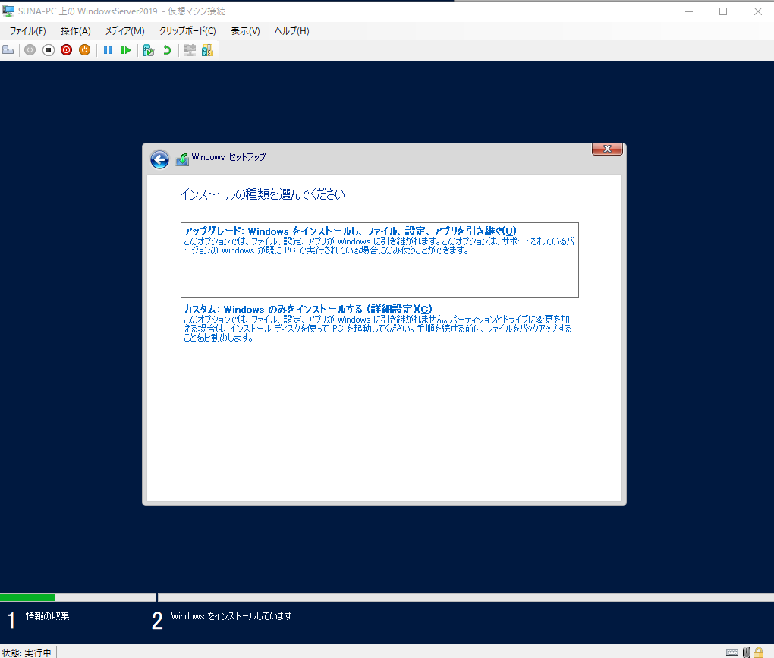The width and height of the screenshot is (774, 658).
Task: Maximize the 仮想マシン接続 window
Action: click(x=723, y=11)
